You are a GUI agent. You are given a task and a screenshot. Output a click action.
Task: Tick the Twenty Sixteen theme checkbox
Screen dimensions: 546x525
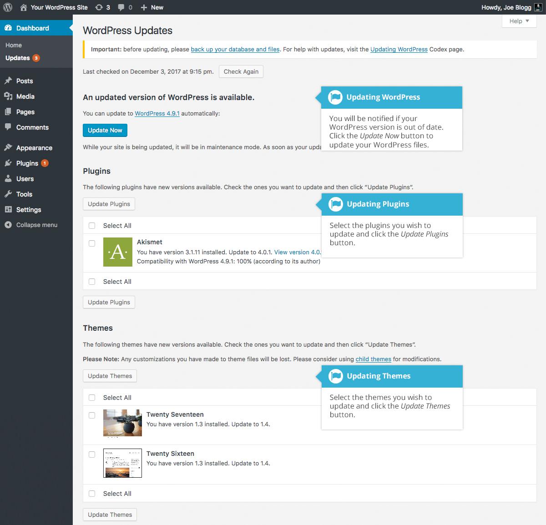[x=92, y=454]
